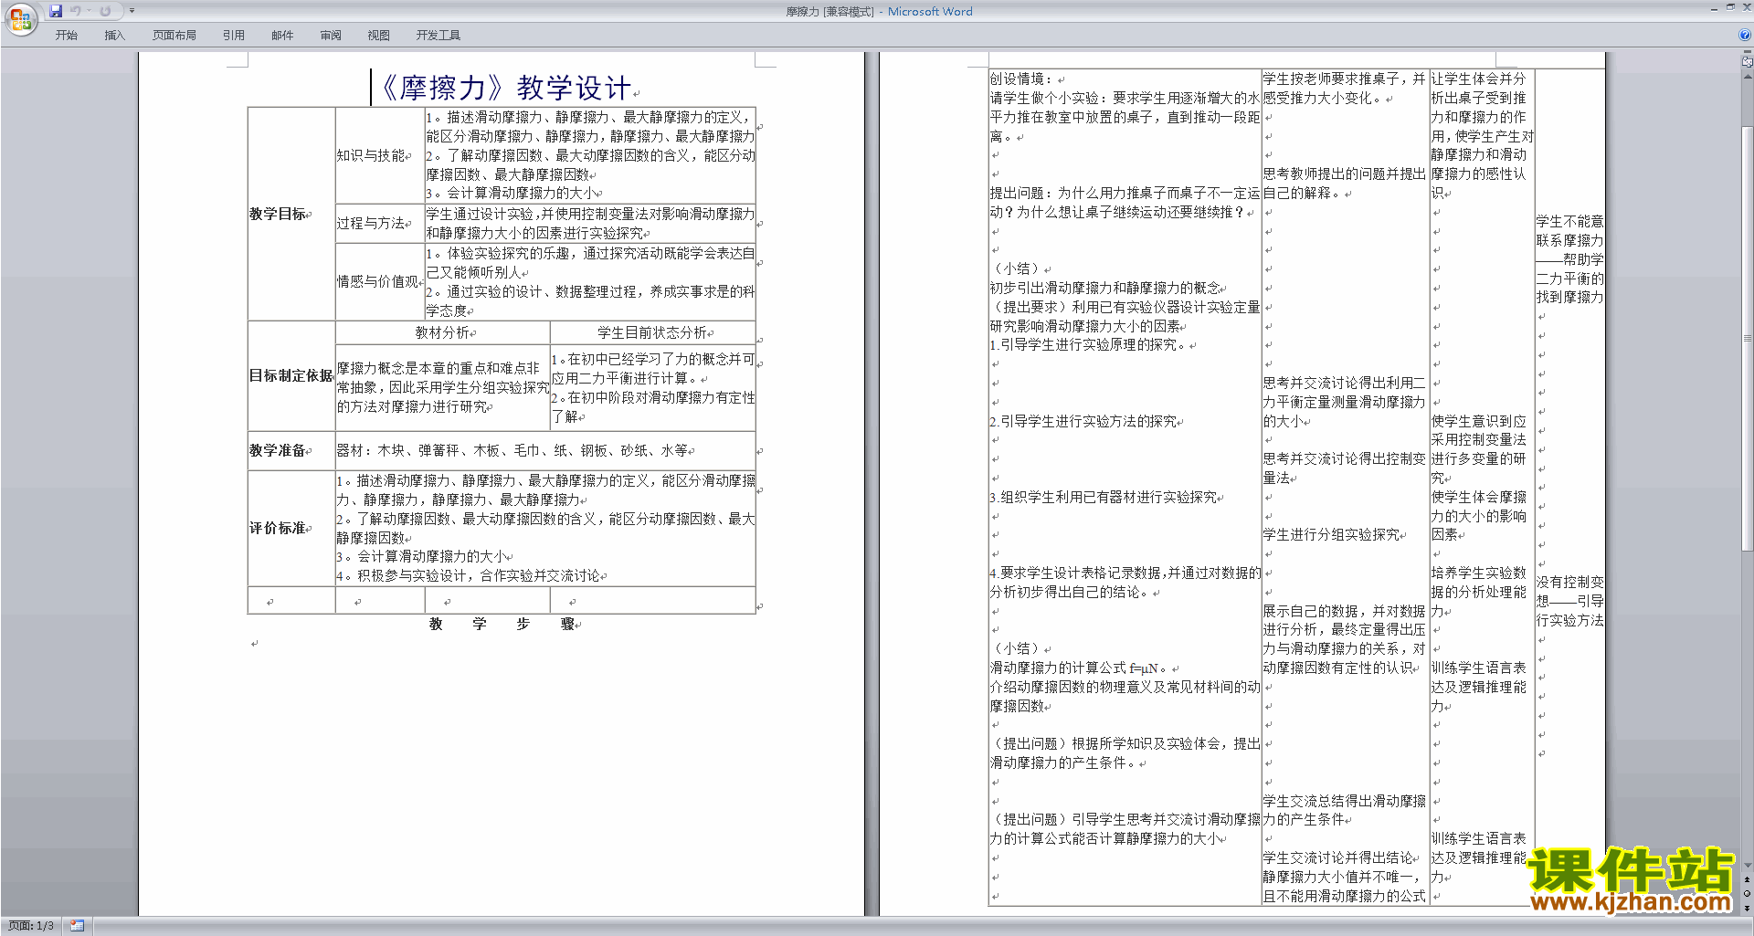Click the 学生目前状态分析 header cell
This screenshot has width=1754, height=936.
[x=652, y=332]
